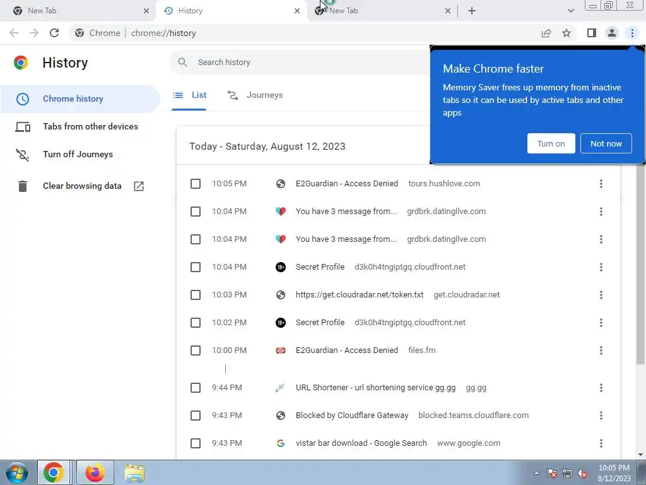
Task: Share this page icon in address bar
Action: click(x=546, y=33)
